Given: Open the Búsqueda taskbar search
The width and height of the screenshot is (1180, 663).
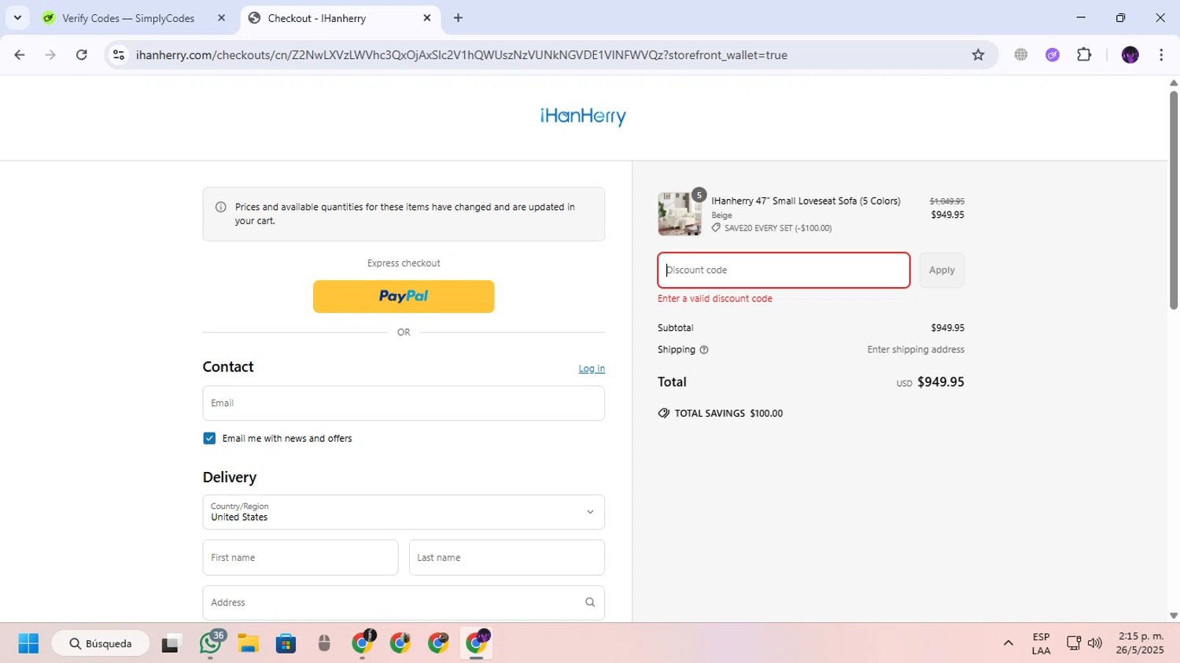Looking at the screenshot, I should [x=101, y=643].
